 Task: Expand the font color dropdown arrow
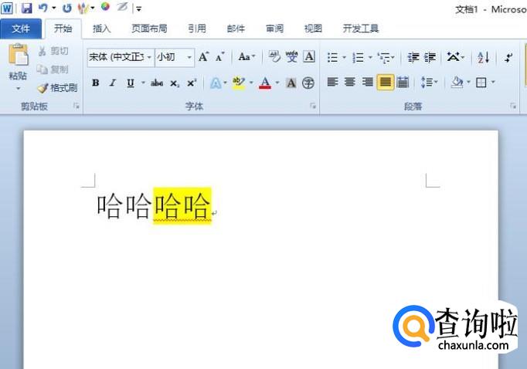pos(277,83)
